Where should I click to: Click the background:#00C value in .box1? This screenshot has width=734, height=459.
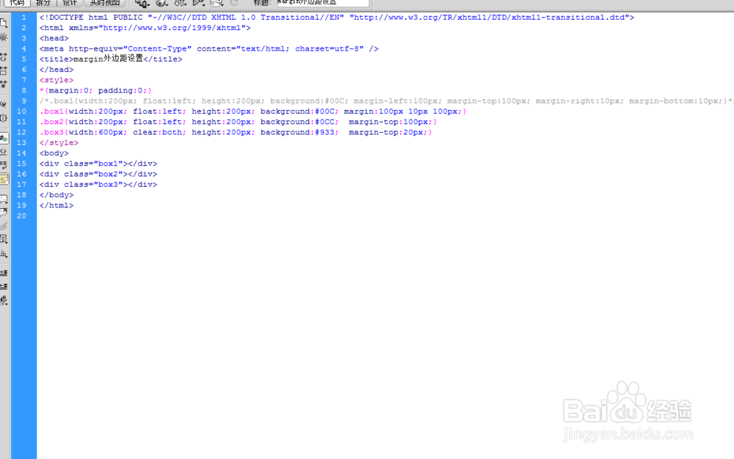299,111
